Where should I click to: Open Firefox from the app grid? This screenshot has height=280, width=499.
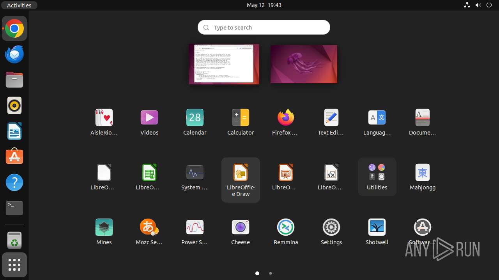pyautogui.click(x=286, y=122)
